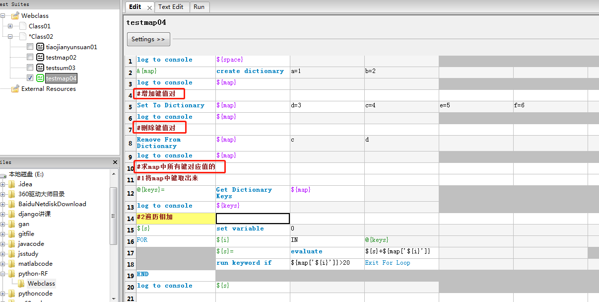Click the active empty cell in row 14
The height and width of the screenshot is (302, 599).
[253, 219]
